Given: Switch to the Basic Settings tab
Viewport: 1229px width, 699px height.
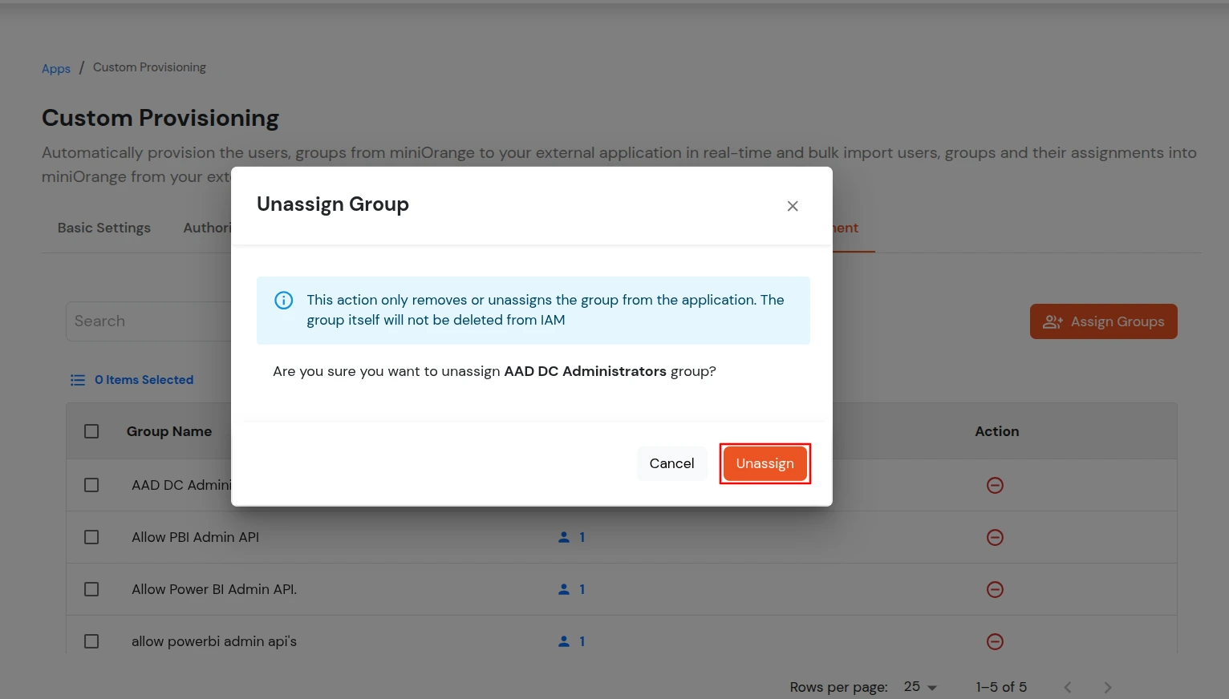Looking at the screenshot, I should (103, 228).
